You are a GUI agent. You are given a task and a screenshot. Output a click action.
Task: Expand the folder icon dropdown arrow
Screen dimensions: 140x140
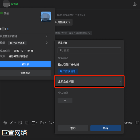coord(45,123)
